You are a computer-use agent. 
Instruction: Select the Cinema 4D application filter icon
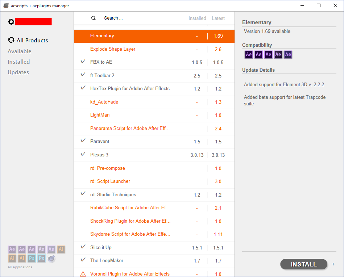point(51,259)
